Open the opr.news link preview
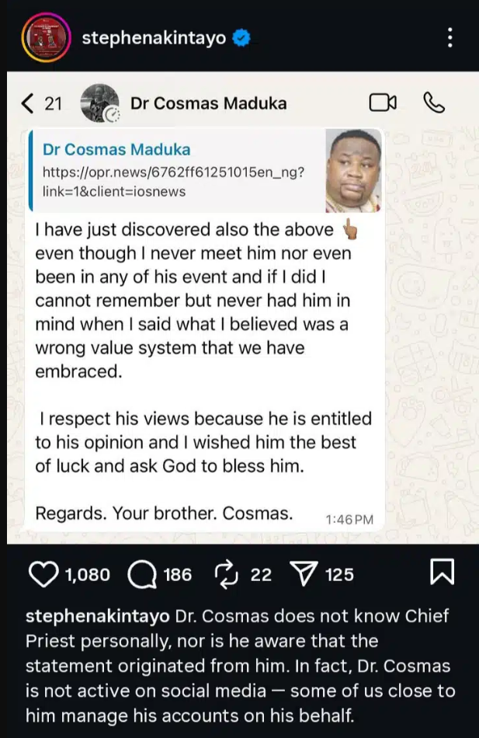The width and height of the screenshot is (479, 738). 173,170
